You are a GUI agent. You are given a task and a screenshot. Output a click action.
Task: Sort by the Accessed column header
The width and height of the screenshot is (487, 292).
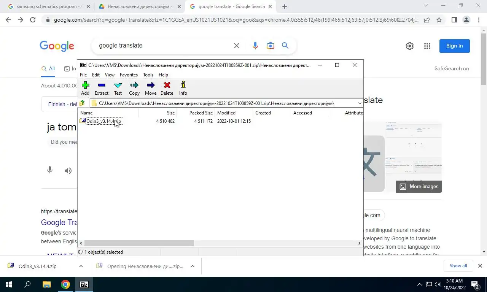[x=310, y=113]
